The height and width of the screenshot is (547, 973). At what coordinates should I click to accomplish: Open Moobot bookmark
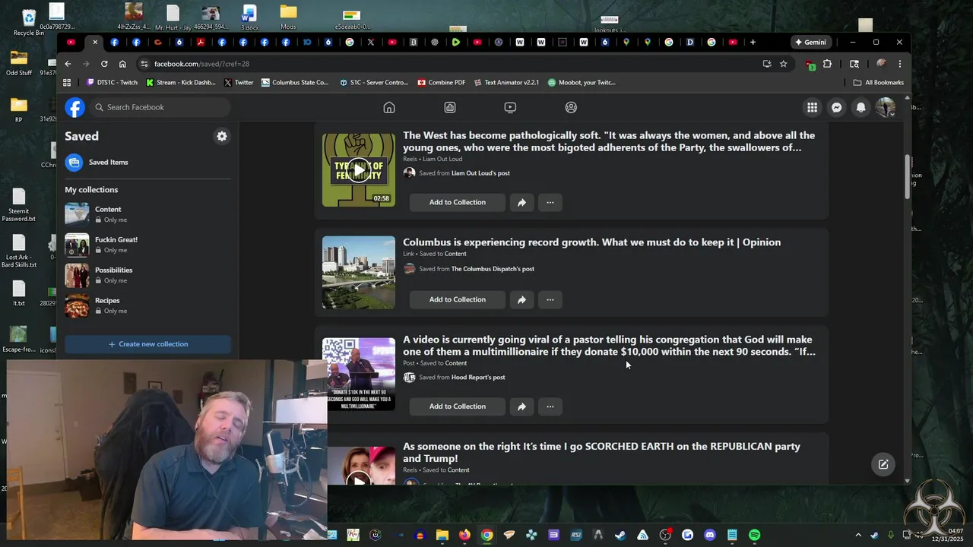click(x=582, y=82)
